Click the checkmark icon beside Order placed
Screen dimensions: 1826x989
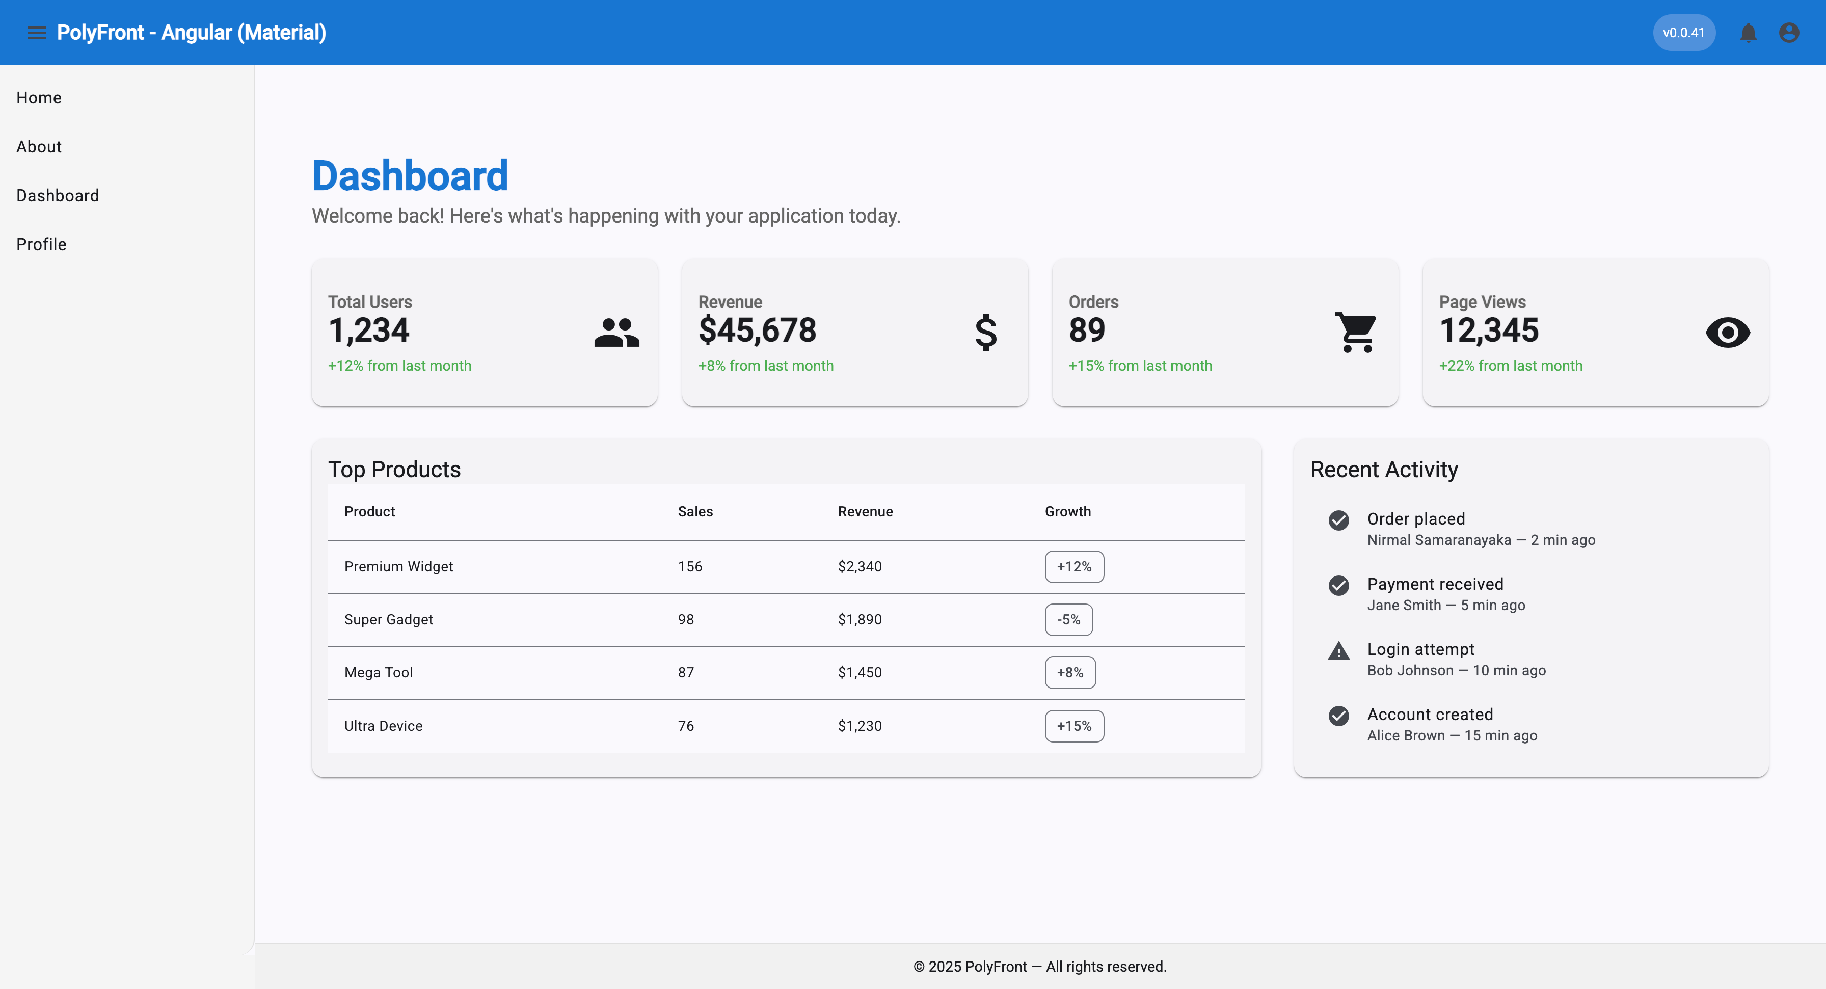[x=1338, y=520]
